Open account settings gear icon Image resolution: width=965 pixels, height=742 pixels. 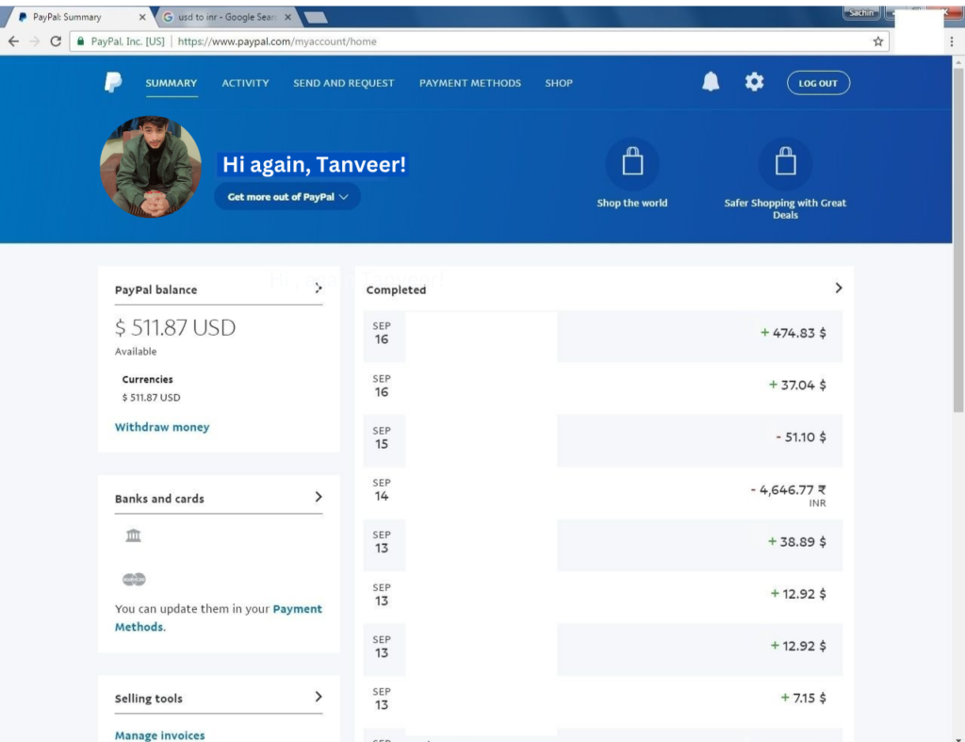tap(754, 83)
